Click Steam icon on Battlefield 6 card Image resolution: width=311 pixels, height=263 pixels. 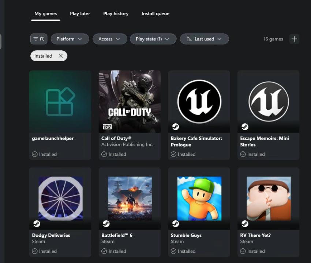click(x=106, y=224)
